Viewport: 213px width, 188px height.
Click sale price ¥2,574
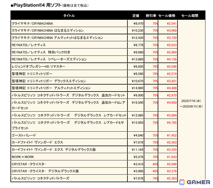coord(172,74)
